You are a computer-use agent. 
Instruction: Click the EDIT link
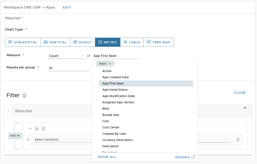67,7
